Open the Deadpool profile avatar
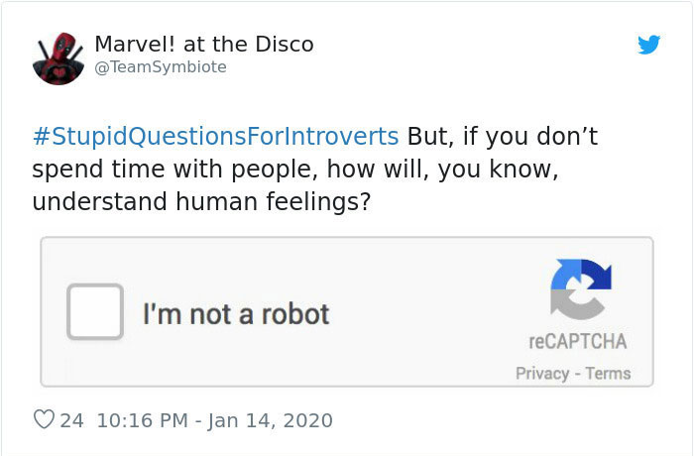The image size is (694, 456). tap(58, 57)
